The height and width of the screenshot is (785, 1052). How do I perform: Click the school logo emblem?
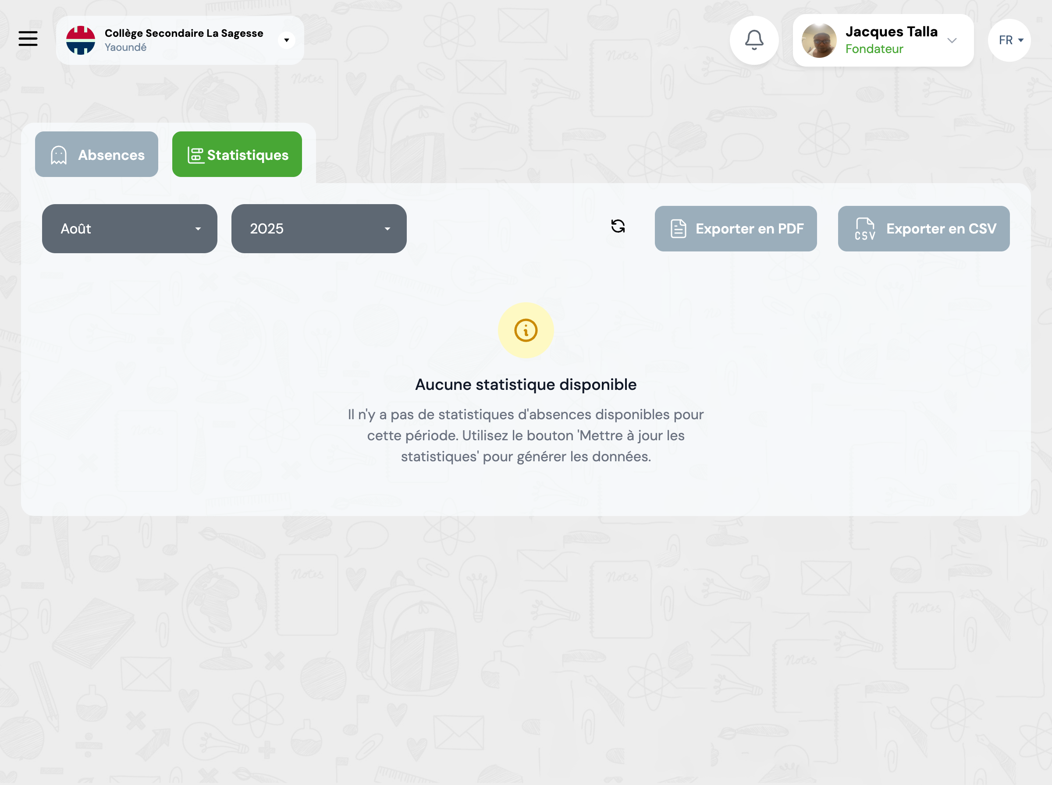80,40
